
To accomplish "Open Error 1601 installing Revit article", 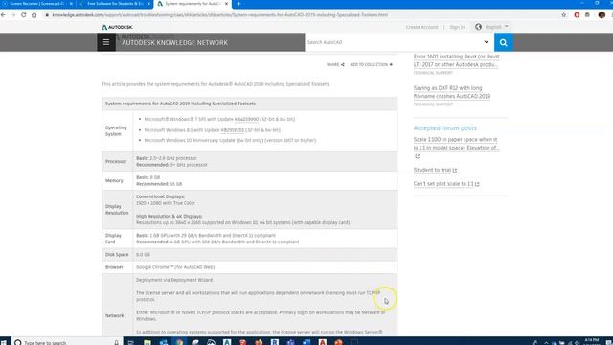I will 456,60.
